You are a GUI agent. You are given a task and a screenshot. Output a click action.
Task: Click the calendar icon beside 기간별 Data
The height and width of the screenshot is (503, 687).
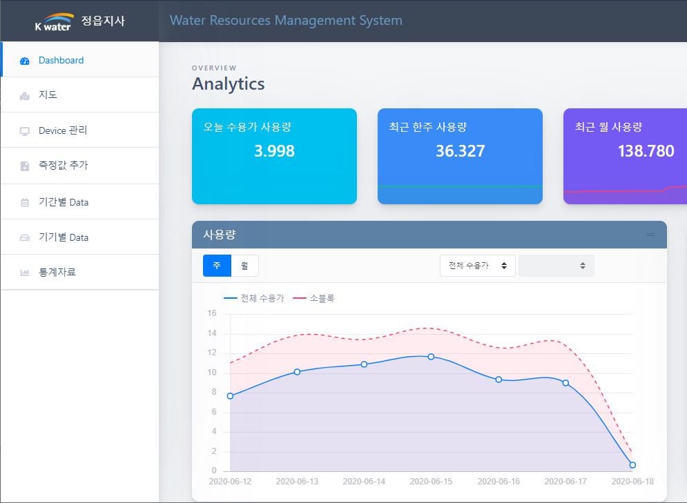tap(25, 202)
